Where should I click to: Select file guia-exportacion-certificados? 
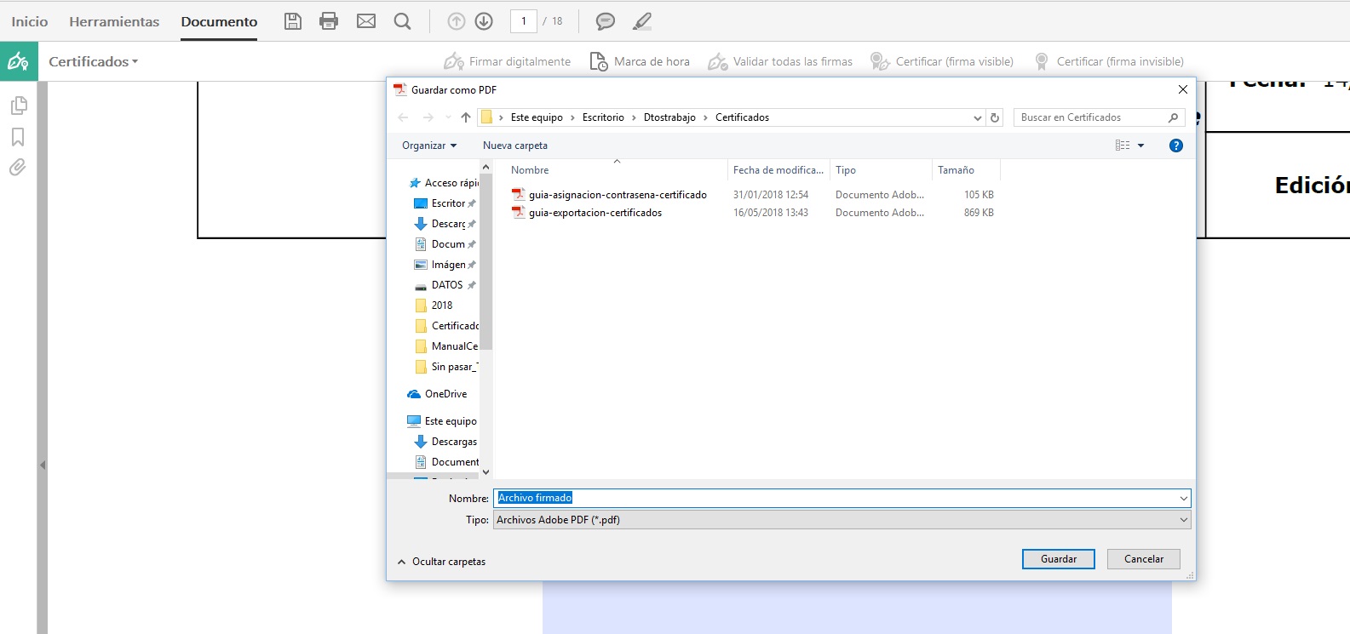(x=595, y=213)
